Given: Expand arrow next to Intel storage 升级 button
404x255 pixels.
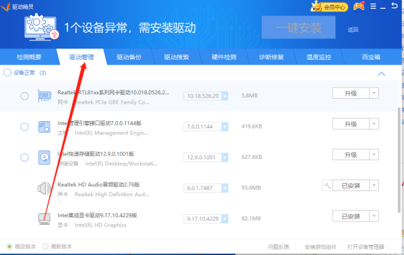Looking at the screenshot, I should [374, 155].
